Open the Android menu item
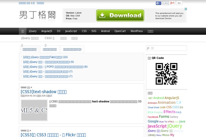Viewport: 206px width, 137px height. (105, 31)
